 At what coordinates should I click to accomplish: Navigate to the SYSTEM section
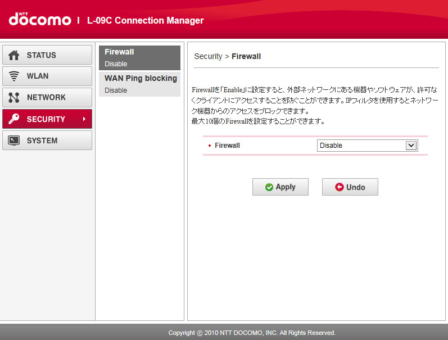pos(47,140)
